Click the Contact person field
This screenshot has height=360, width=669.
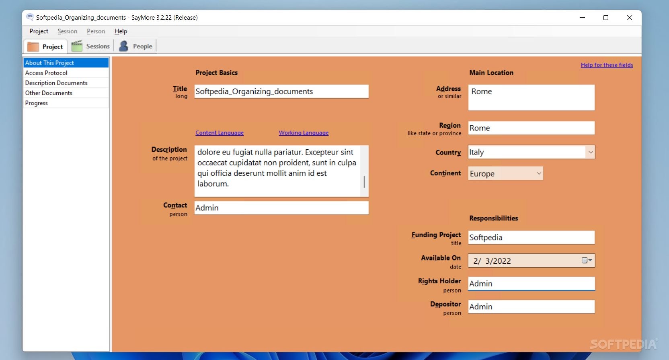[281, 207]
